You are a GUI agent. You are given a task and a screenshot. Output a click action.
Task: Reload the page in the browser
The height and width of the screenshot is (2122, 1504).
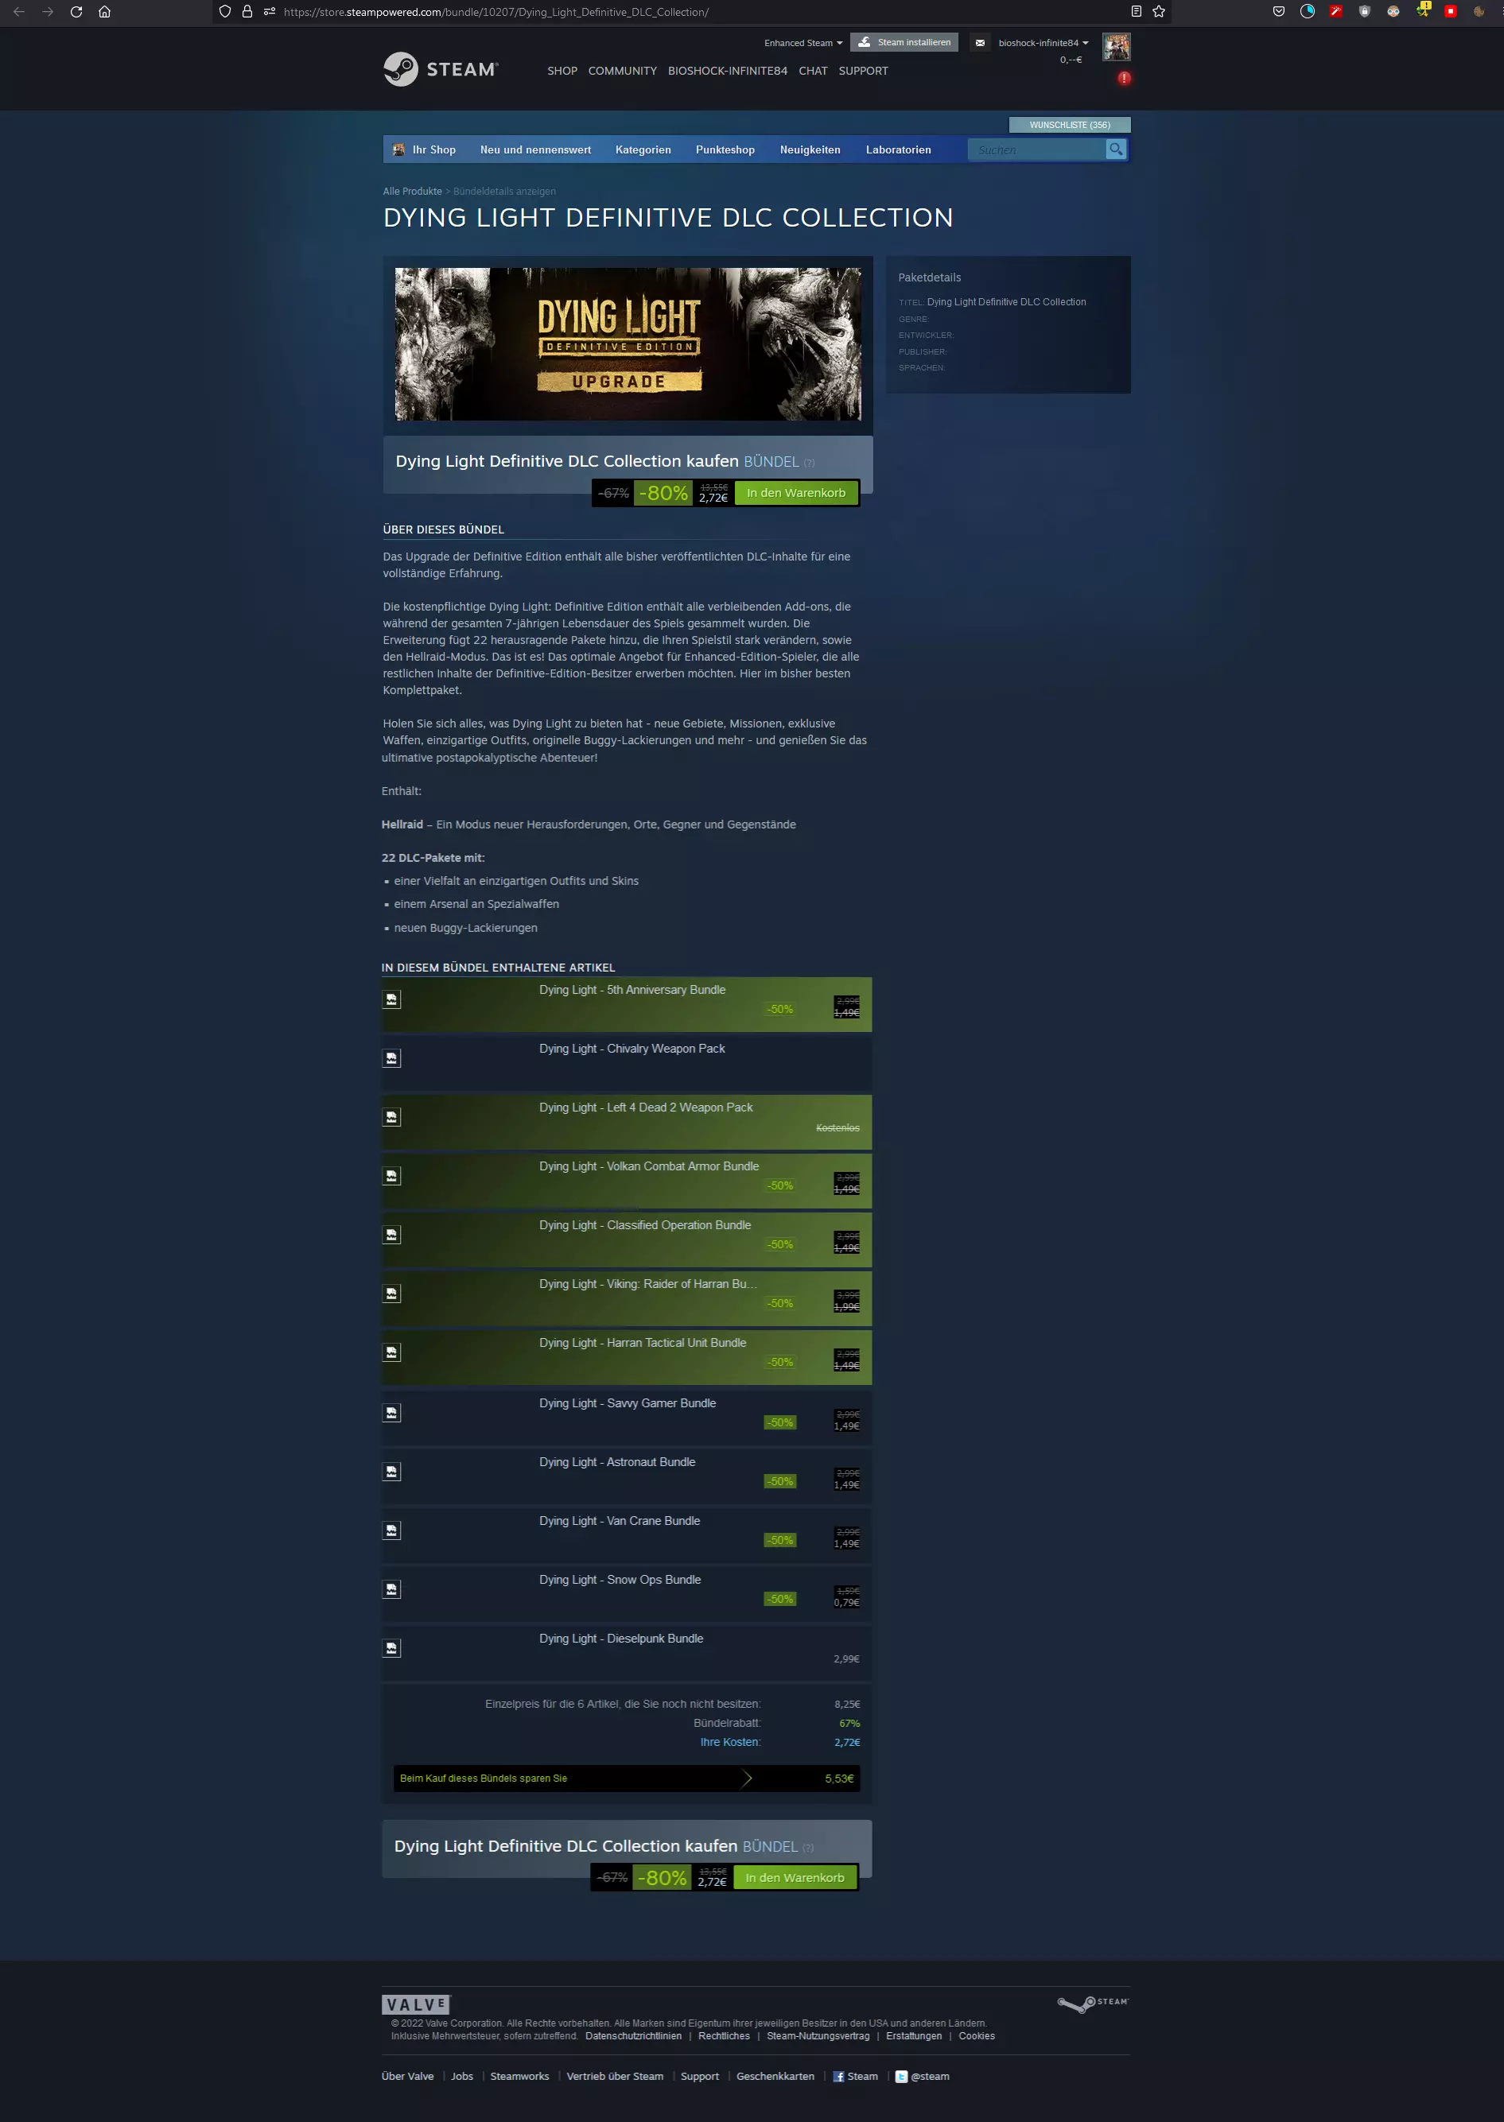(76, 12)
